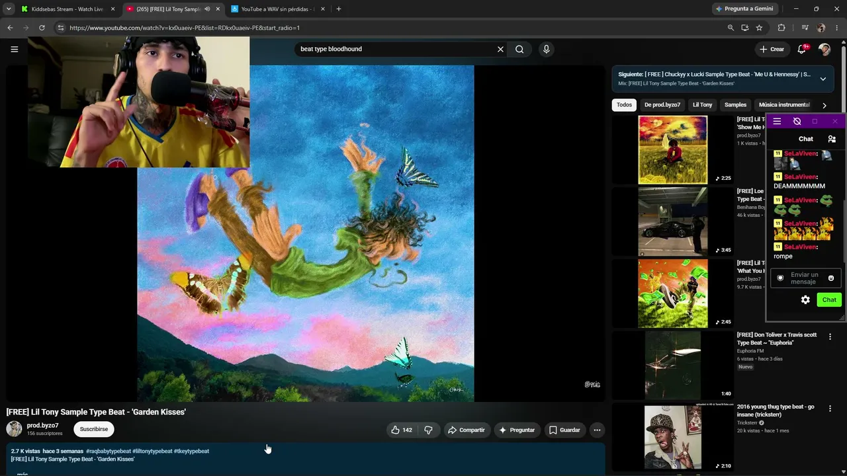The image size is (847, 476).
Task: Select the De prod.byzo7 filter chip
Action: point(662,104)
